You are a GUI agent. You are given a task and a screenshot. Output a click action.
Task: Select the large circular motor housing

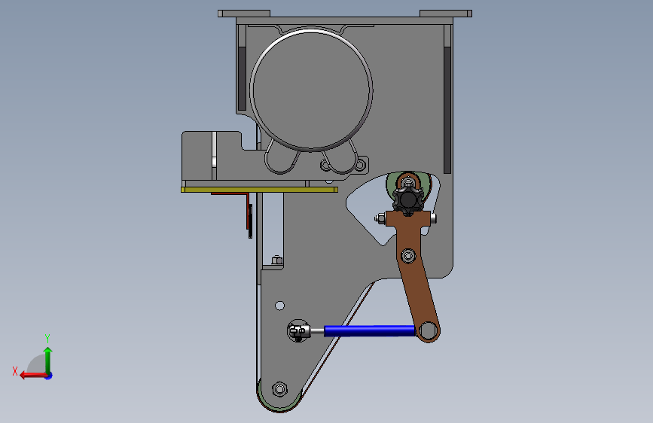[x=311, y=89]
